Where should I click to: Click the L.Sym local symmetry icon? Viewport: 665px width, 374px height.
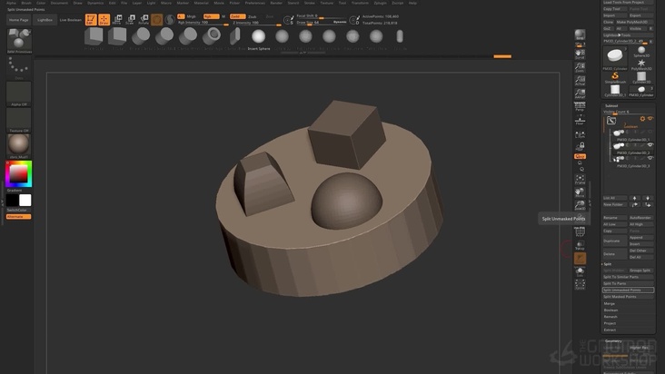(x=580, y=134)
